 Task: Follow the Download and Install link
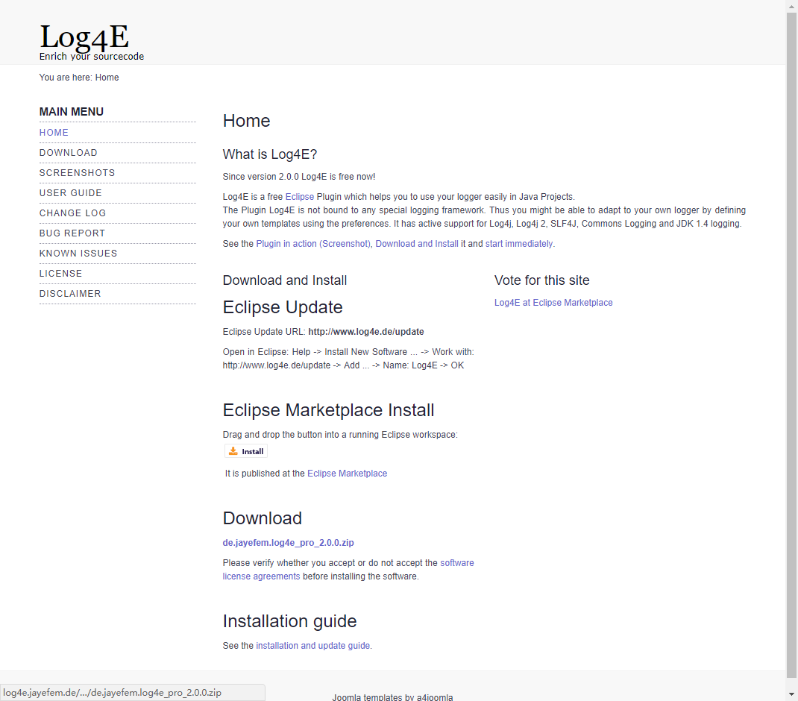tap(417, 244)
